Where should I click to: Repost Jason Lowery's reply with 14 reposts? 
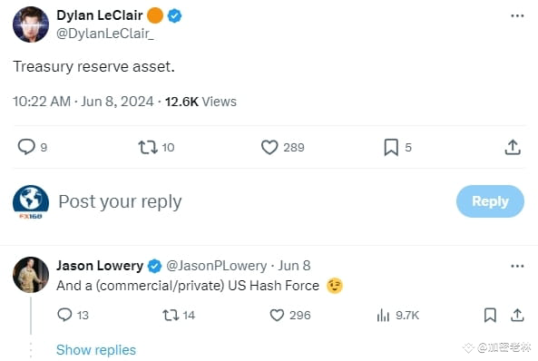171,315
